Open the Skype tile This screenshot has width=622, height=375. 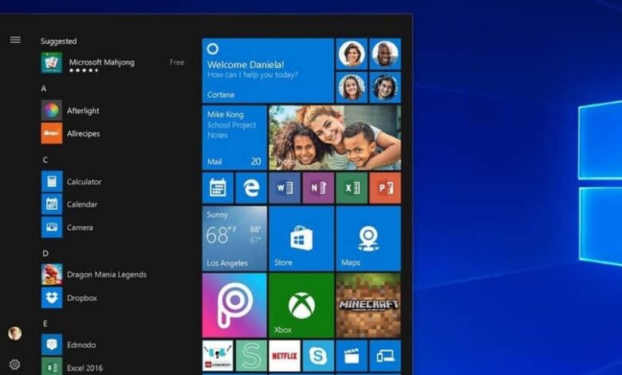[318, 356]
